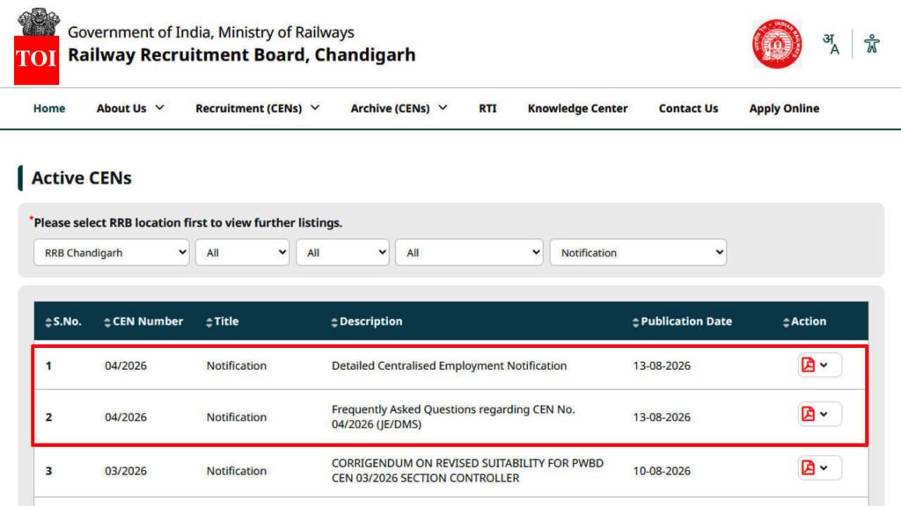Sort by Description column header
This screenshot has width=901, height=506.
(x=367, y=322)
